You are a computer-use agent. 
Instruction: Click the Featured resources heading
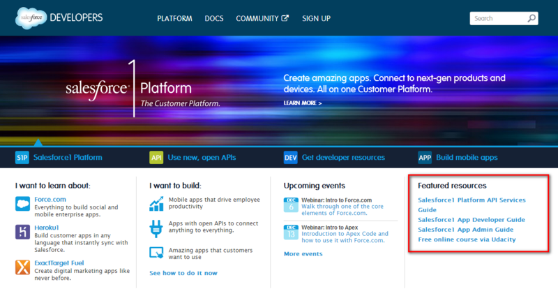point(452,186)
